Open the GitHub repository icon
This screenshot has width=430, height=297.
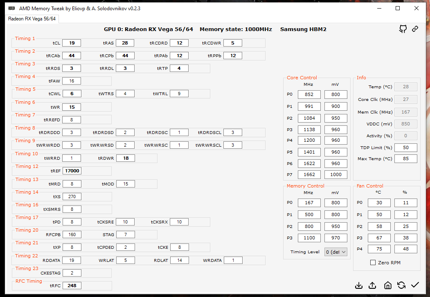pos(403,29)
